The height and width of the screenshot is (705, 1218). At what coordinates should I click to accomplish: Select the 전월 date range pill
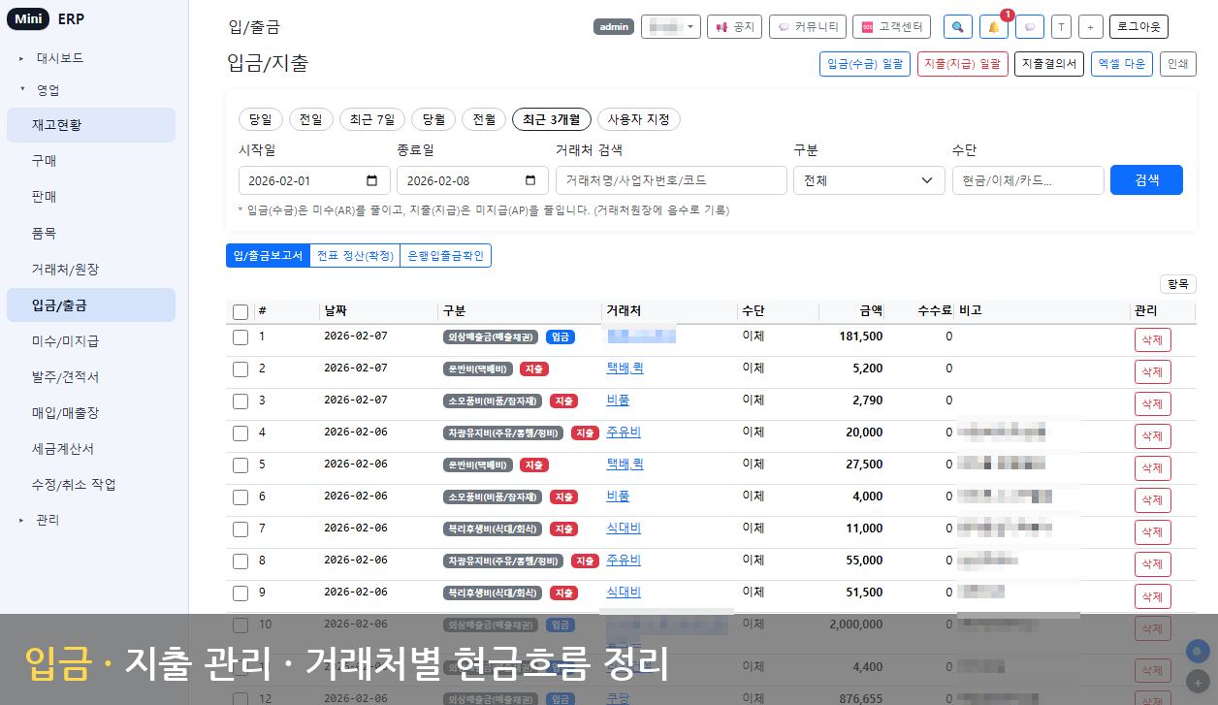[484, 119]
